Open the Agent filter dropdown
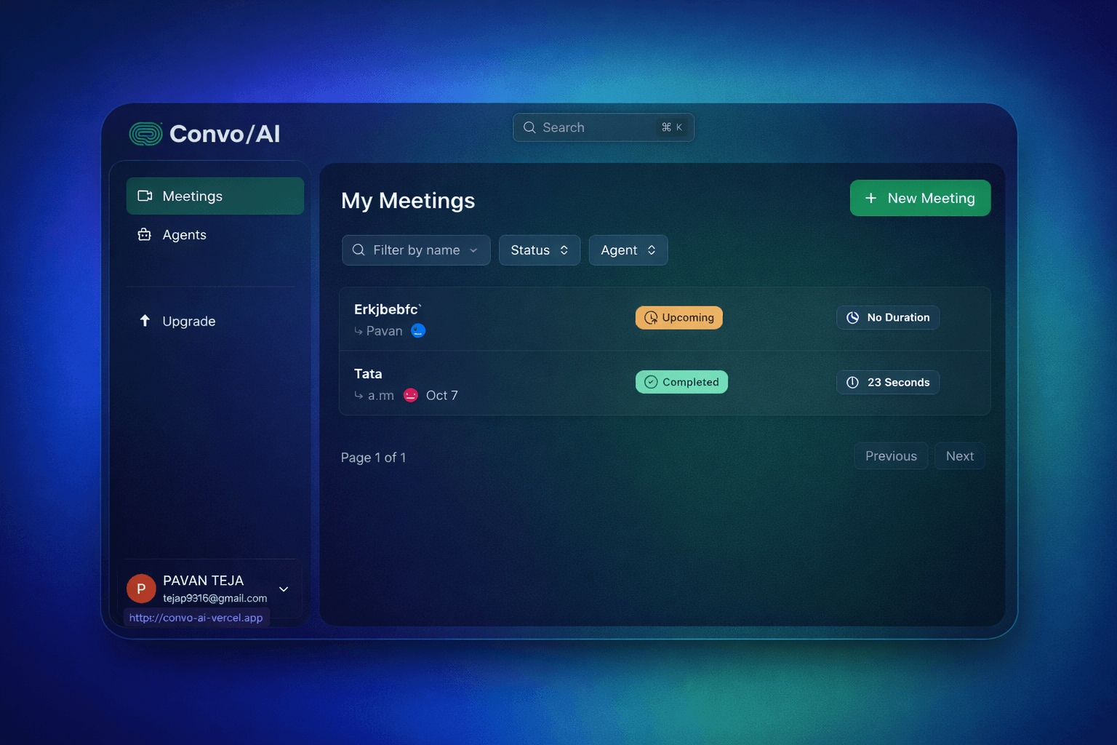1117x745 pixels. pyautogui.click(x=628, y=250)
